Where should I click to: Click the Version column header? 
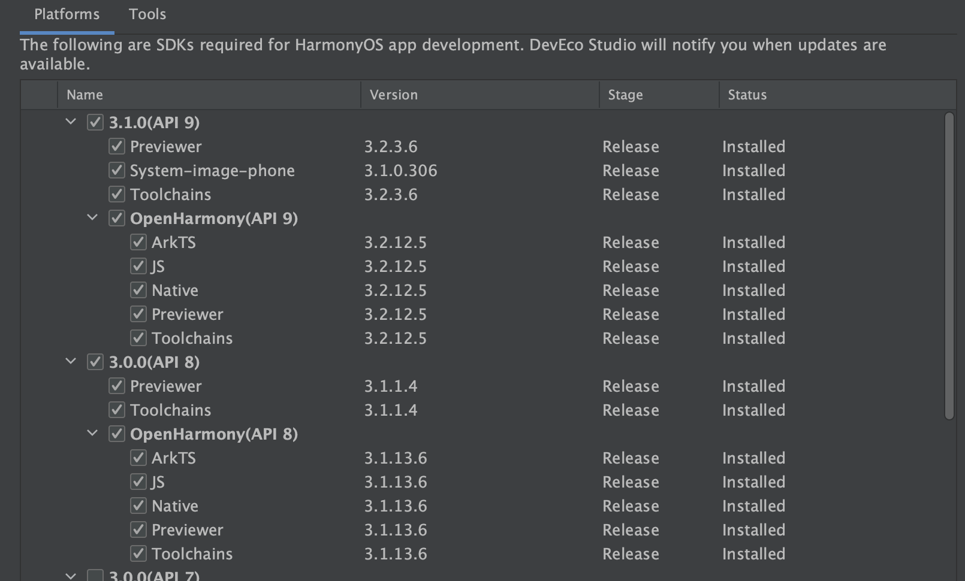click(x=480, y=95)
